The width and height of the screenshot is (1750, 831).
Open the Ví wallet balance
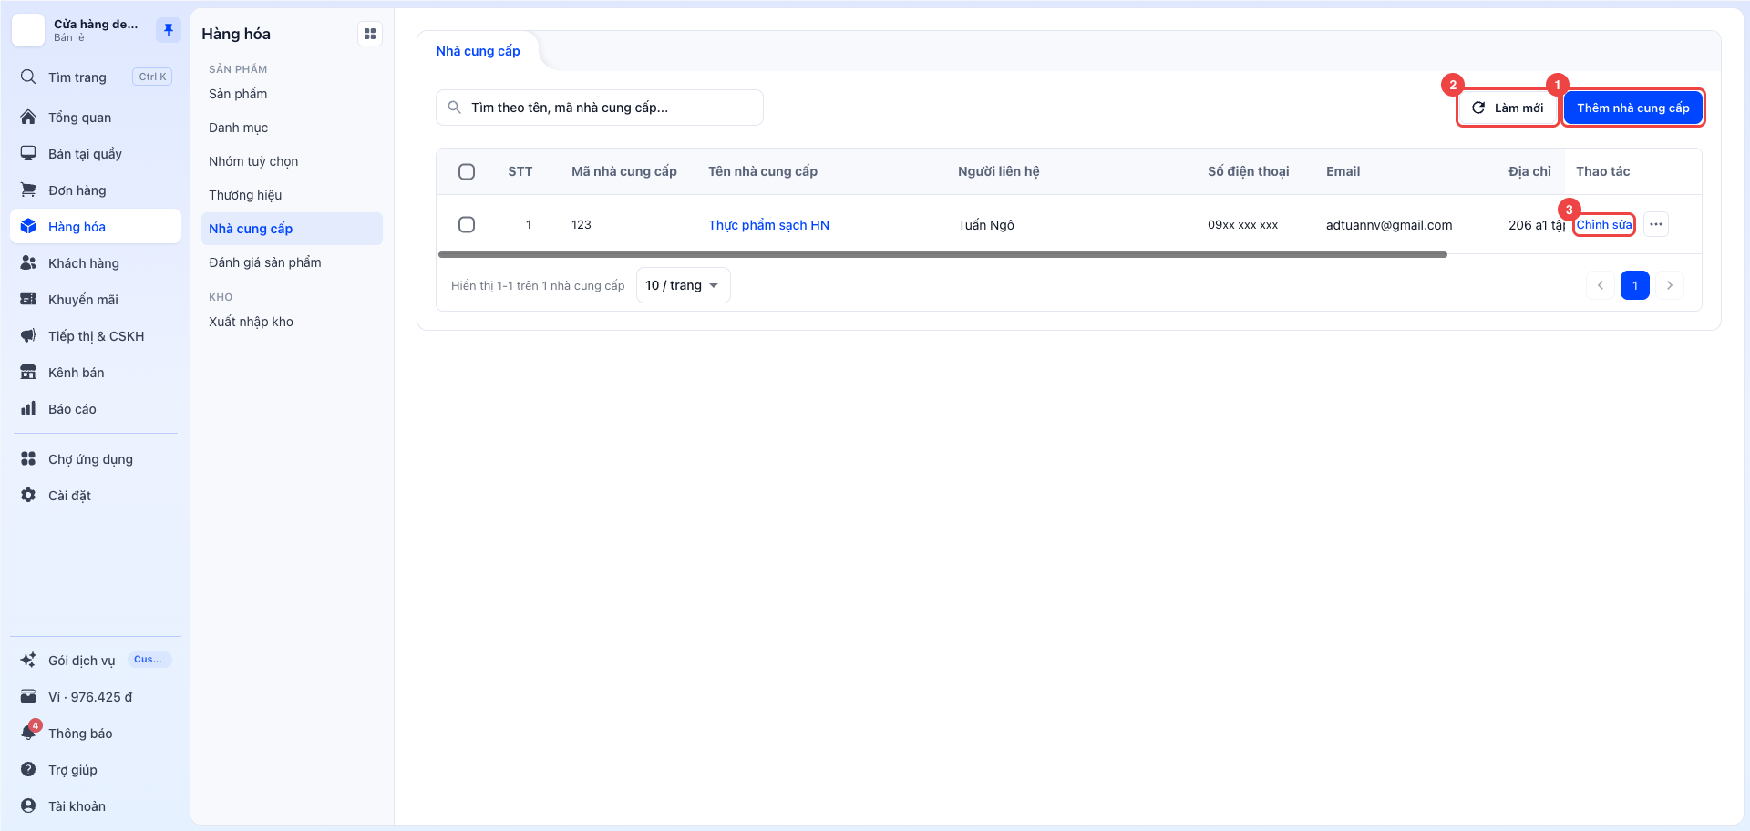pos(96,696)
